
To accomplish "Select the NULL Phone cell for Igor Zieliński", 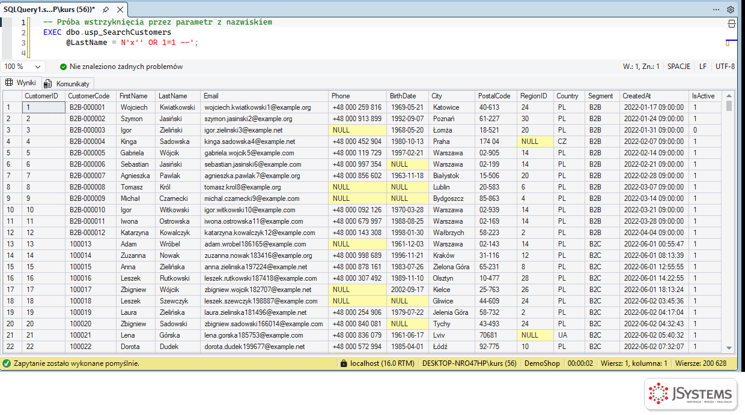I will click(x=357, y=130).
